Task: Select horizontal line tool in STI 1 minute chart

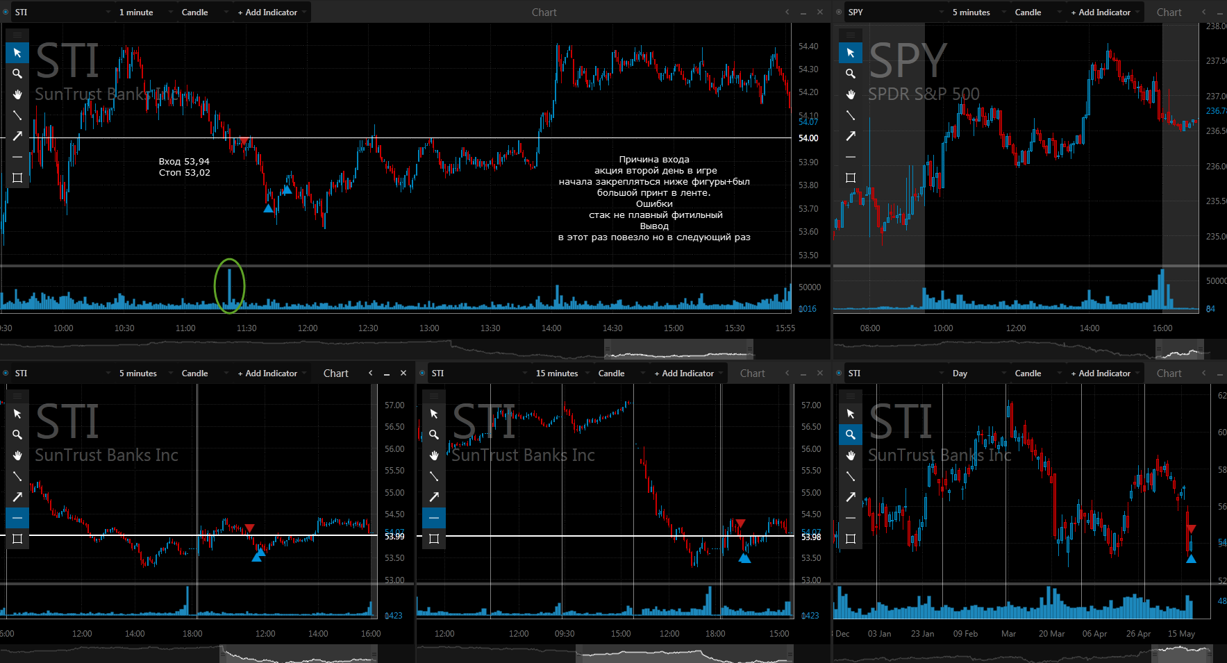Action: [17, 157]
